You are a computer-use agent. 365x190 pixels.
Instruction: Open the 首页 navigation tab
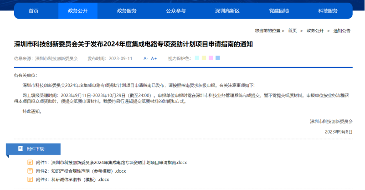coord(34,10)
